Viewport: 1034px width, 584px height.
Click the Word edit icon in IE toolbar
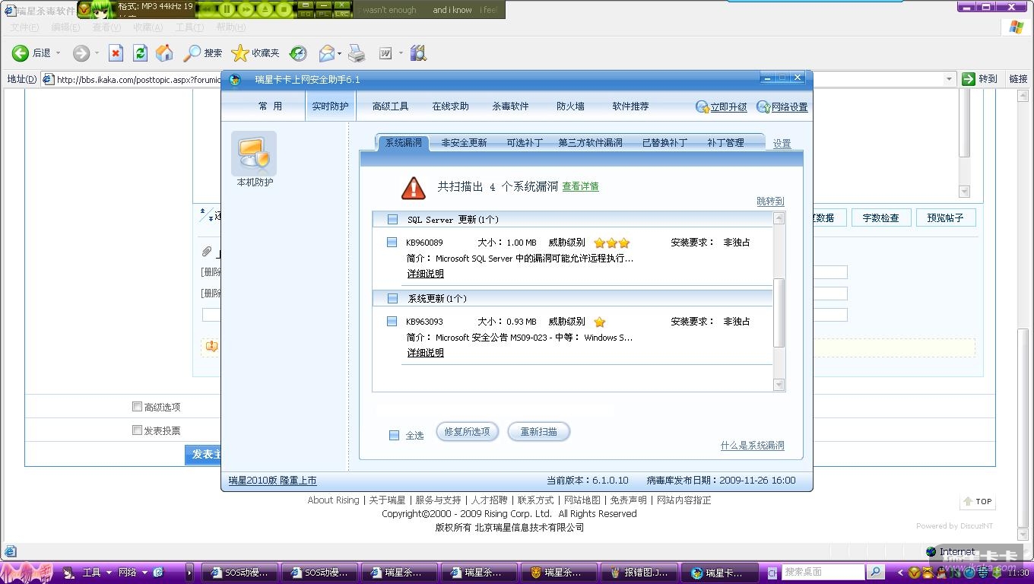pos(386,53)
